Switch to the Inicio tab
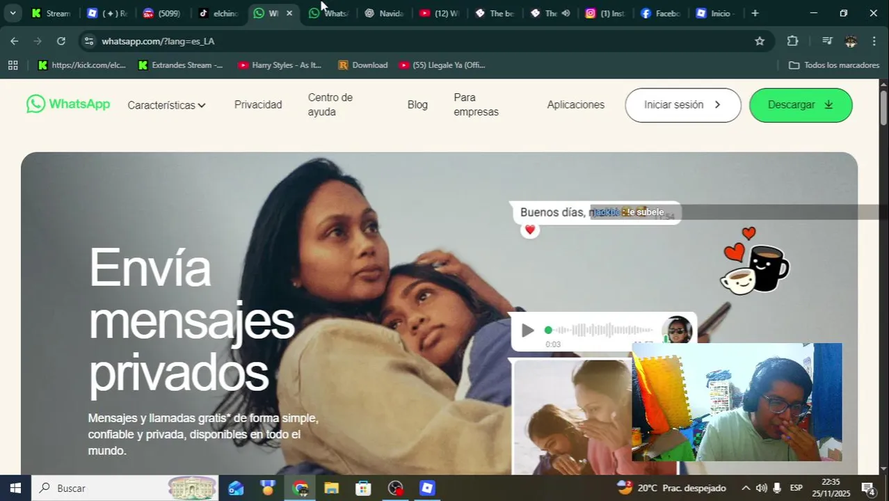Image resolution: width=889 pixels, height=501 pixels. (x=716, y=13)
